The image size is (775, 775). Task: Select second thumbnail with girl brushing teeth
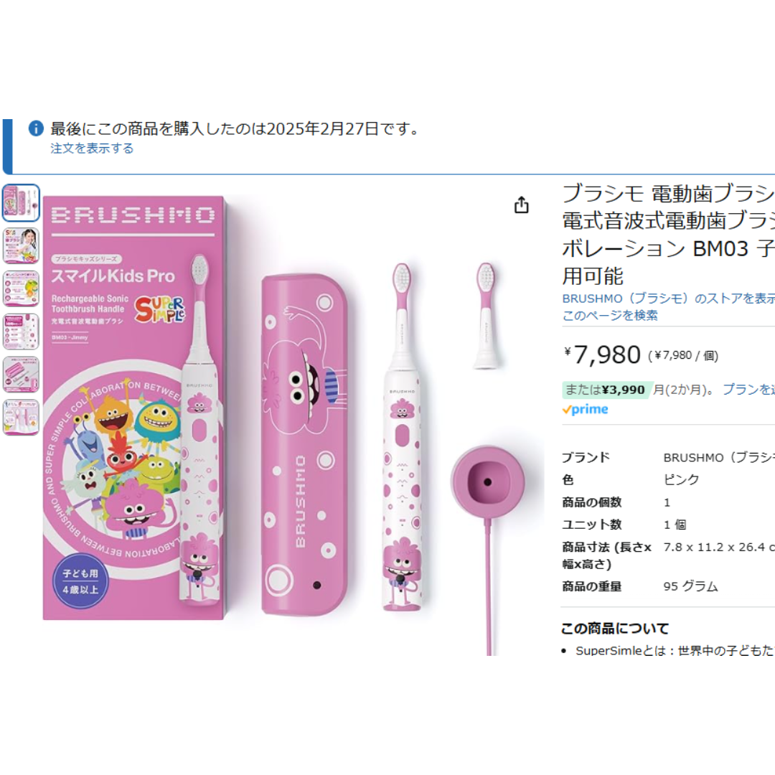21,245
